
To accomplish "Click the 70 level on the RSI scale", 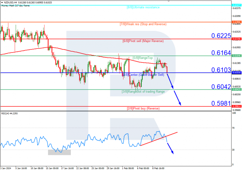I will pyautogui.click(x=233, y=128).
